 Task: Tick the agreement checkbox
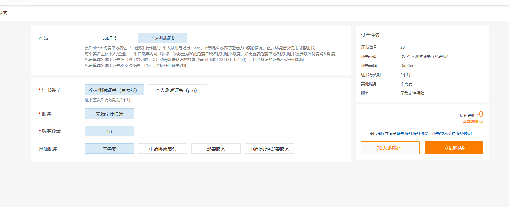363,133
